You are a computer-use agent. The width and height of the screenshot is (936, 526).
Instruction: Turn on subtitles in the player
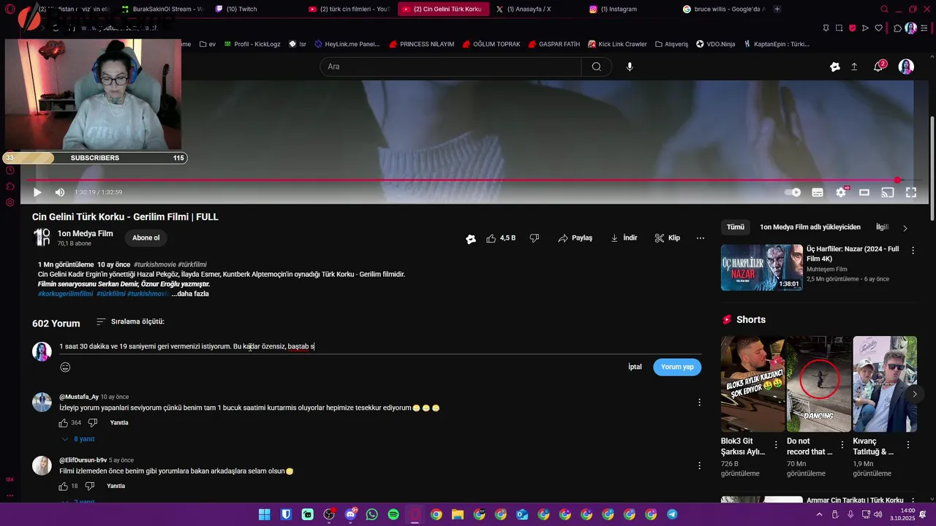coord(818,192)
